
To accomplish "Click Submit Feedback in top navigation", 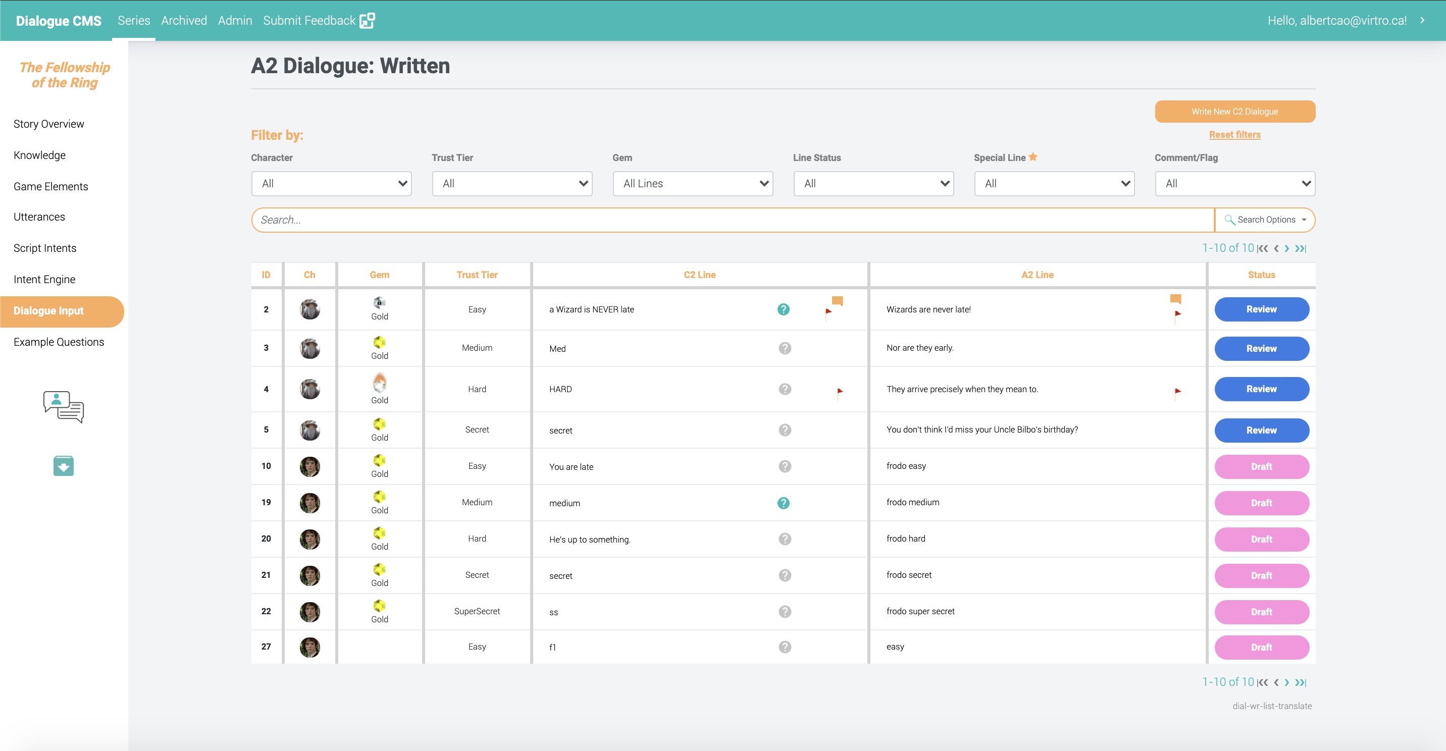I will [309, 20].
